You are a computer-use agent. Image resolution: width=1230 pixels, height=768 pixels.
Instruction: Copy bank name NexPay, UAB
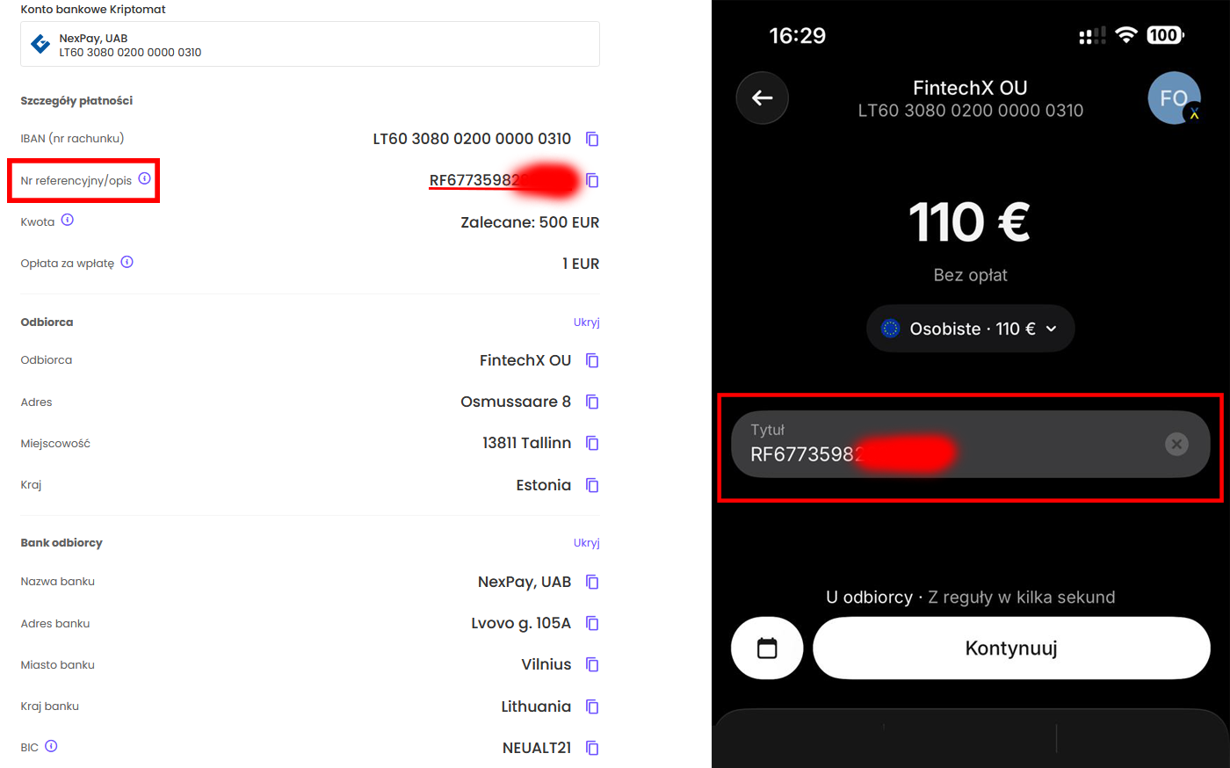(x=592, y=582)
